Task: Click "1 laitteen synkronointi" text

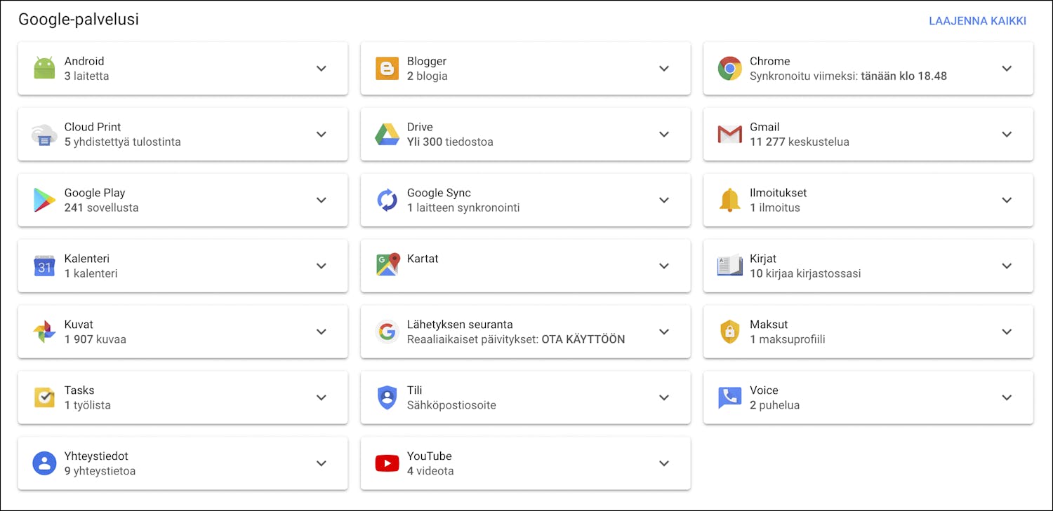Action: click(463, 207)
